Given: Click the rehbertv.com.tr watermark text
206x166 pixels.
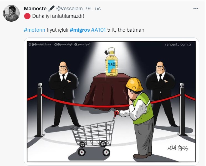Looking at the screenshot, I should tap(178, 44).
